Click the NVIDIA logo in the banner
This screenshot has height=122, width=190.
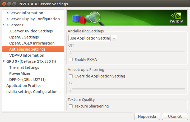tap(177, 18)
